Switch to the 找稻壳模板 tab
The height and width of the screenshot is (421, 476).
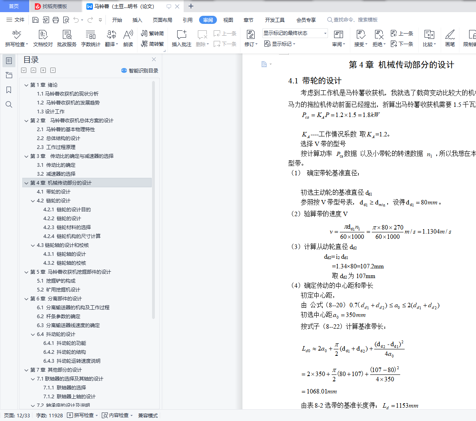click(55, 6)
